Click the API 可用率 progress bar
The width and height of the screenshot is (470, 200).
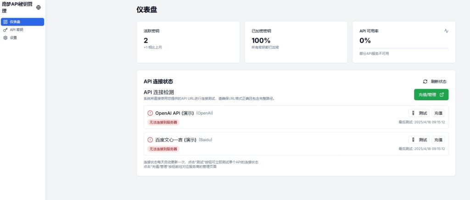pyautogui.click(x=404, y=48)
